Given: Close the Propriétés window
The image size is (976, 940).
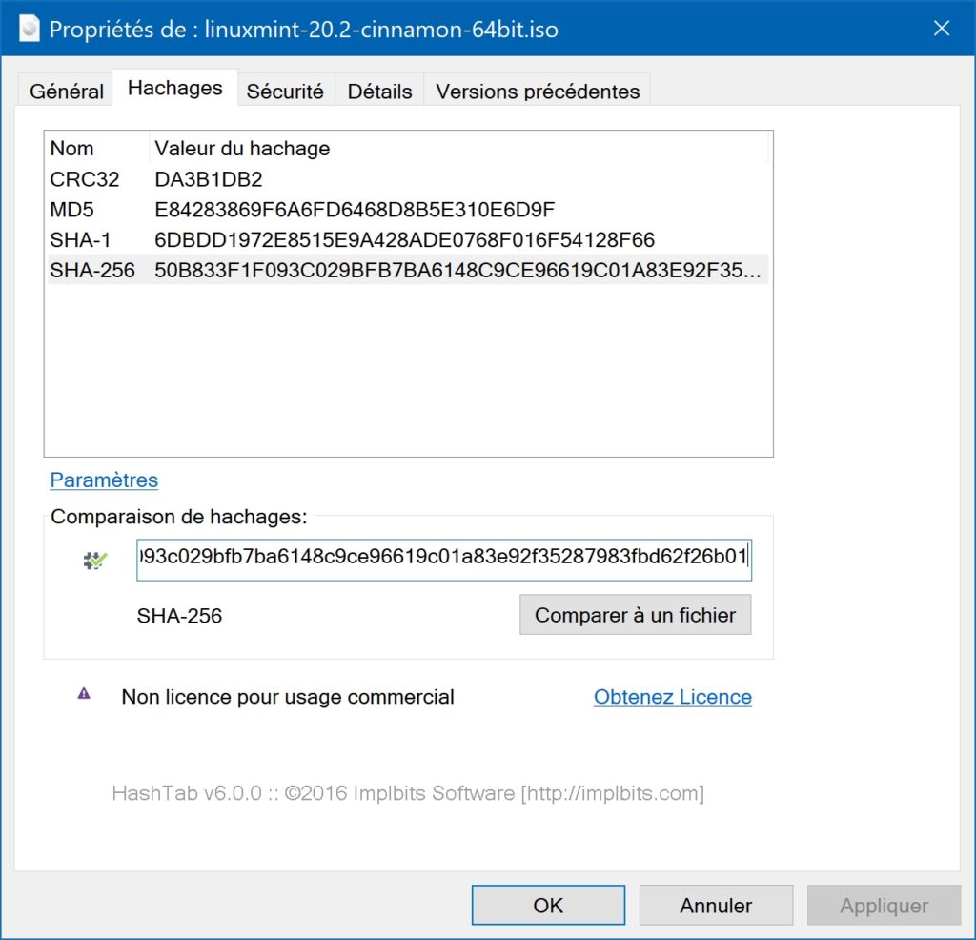Looking at the screenshot, I should (941, 28).
